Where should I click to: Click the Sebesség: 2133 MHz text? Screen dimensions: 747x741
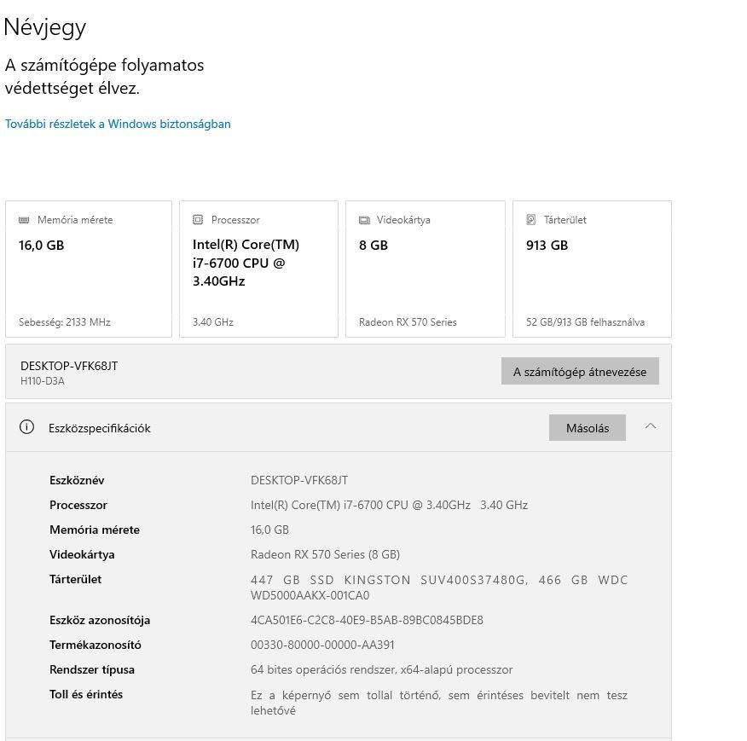tap(65, 322)
